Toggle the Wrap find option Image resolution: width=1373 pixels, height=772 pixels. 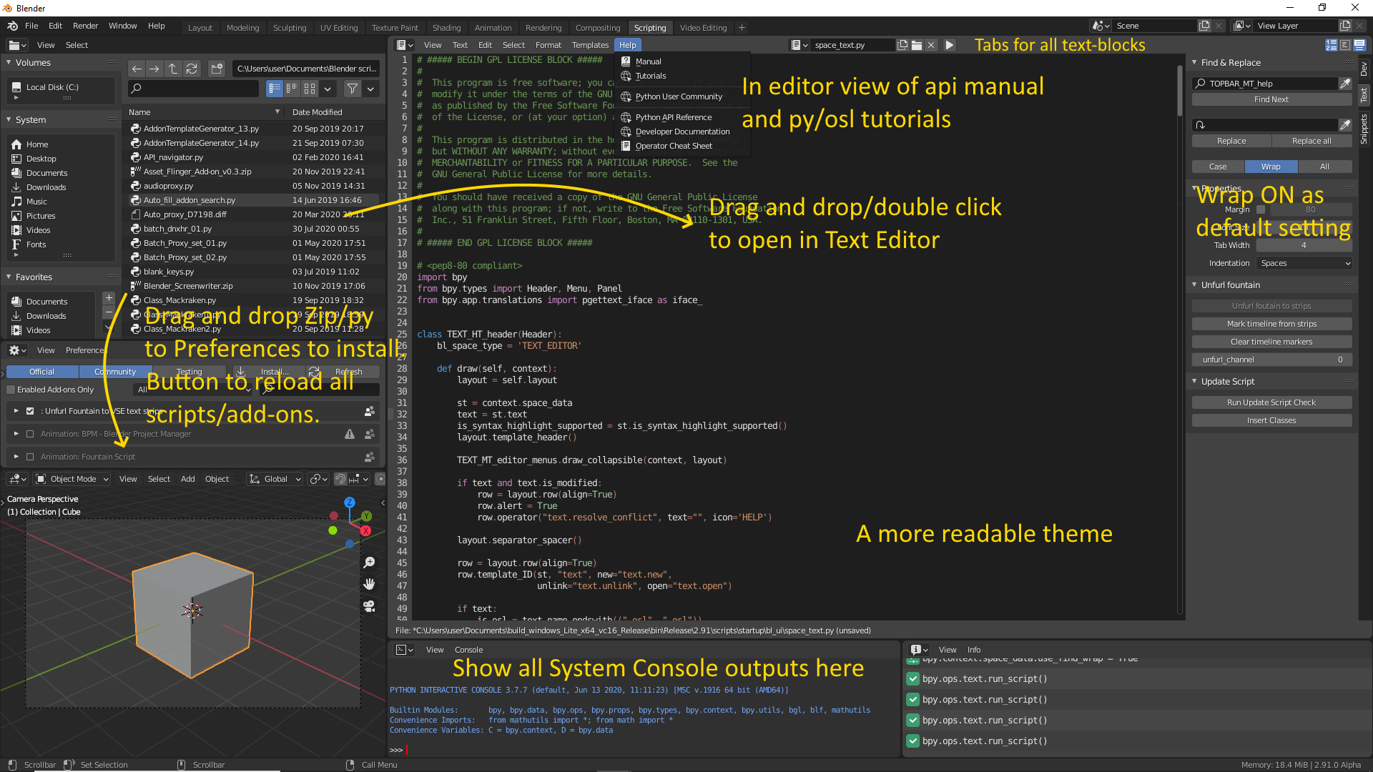(x=1271, y=167)
